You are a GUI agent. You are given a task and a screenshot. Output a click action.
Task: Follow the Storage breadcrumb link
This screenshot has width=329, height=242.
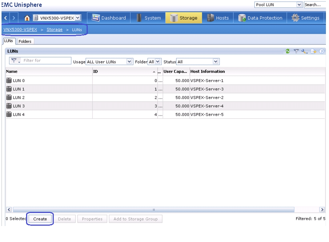tap(54, 29)
